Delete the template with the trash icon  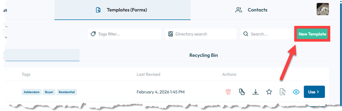[228, 92]
